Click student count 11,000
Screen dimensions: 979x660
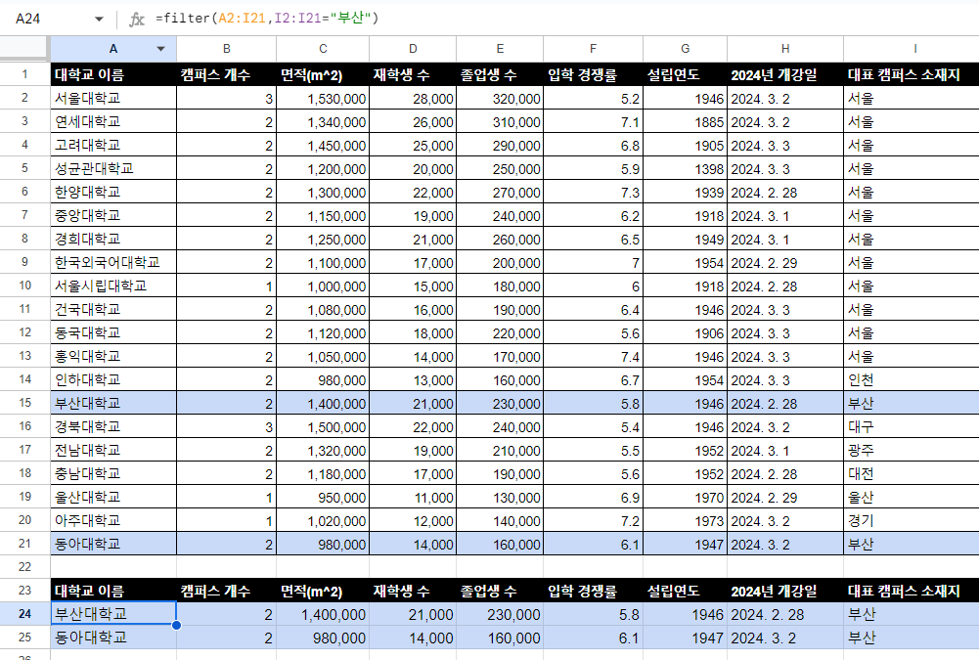(x=413, y=497)
